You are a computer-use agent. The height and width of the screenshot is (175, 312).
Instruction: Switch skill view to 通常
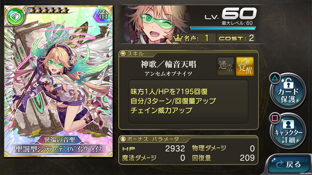tap(226, 66)
